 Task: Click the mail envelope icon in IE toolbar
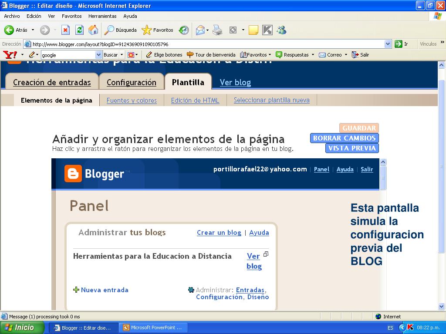tap(200, 30)
